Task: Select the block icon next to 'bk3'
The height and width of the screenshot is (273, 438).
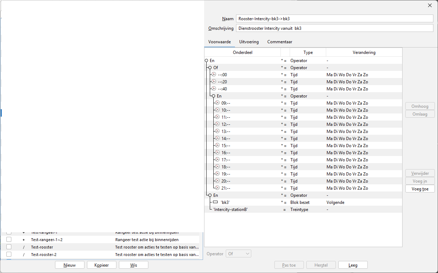Action: [x=215, y=202]
